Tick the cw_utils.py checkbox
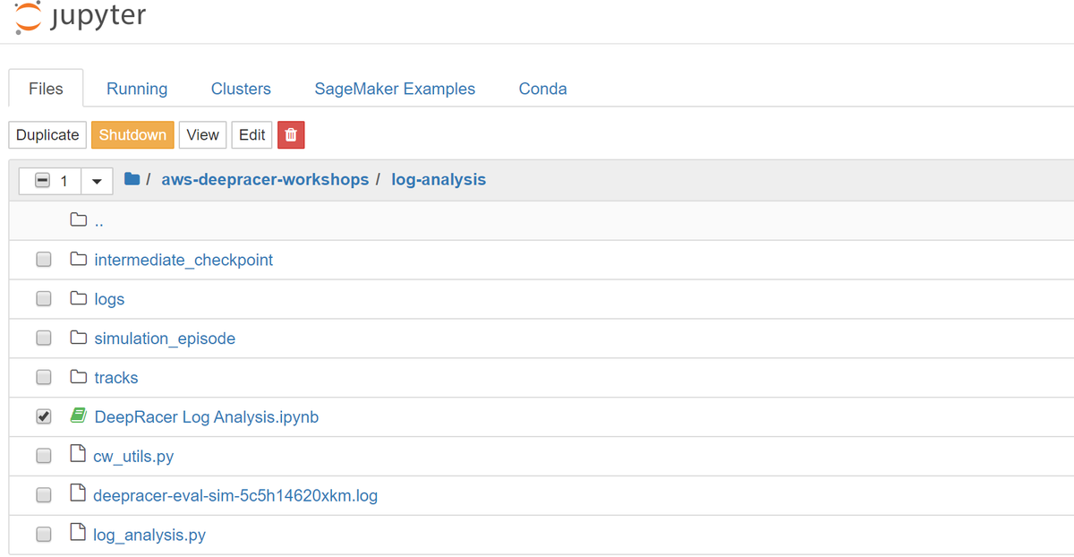1074x557 pixels. tap(43, 456)
